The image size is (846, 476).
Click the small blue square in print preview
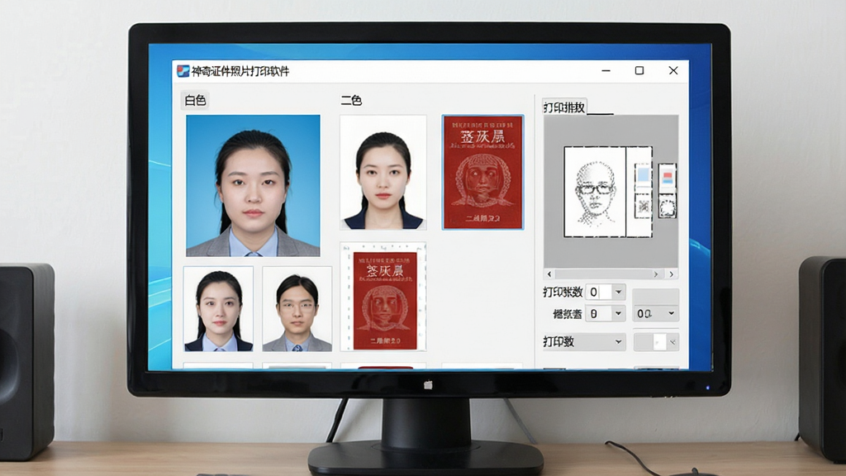pyautogui.click(x=643, y=175)
